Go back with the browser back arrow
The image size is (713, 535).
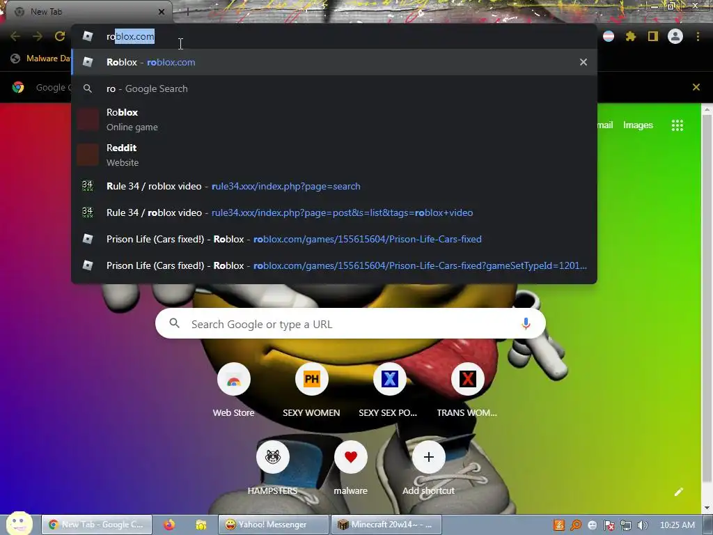point(15,36)
